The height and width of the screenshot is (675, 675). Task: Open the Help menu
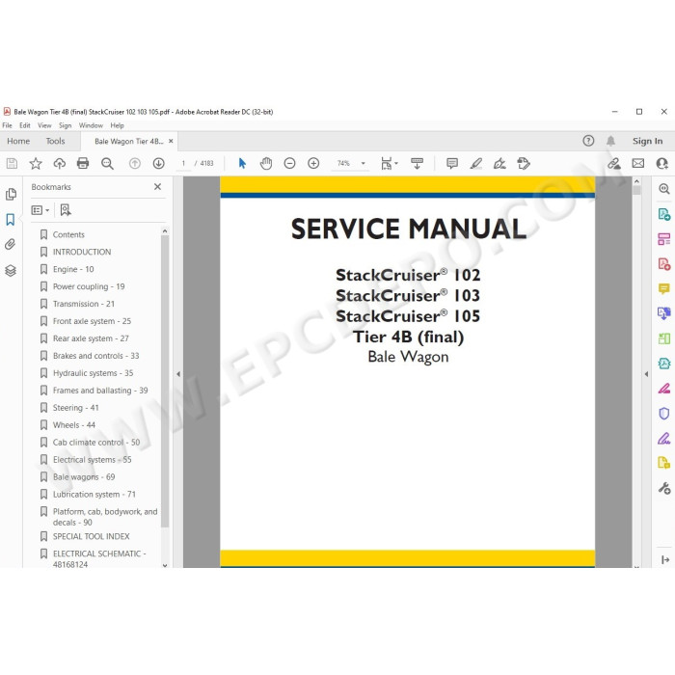pos(117,125)
